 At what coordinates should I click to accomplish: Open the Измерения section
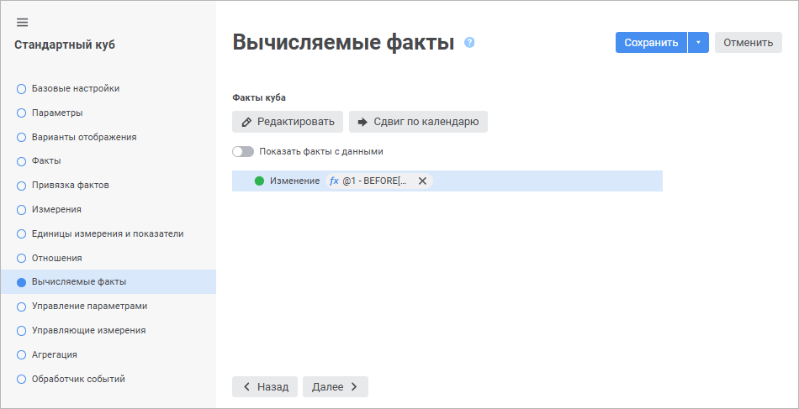pos(56,209)
